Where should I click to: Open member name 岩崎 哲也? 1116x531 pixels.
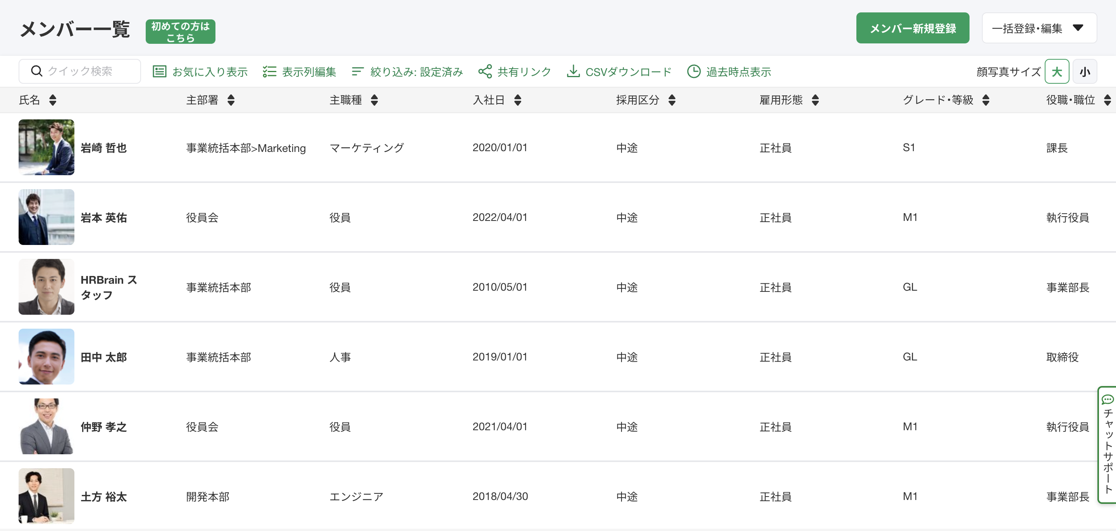[103, 148]
